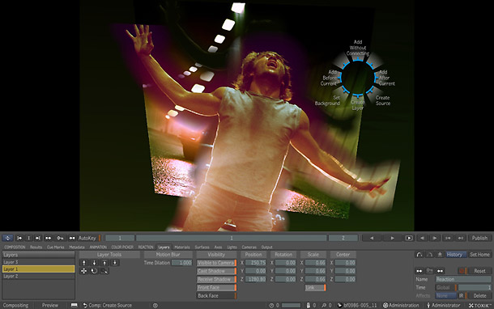
Task: Click the magnifier icon in the status bar
Action: (x=324, y=305)
